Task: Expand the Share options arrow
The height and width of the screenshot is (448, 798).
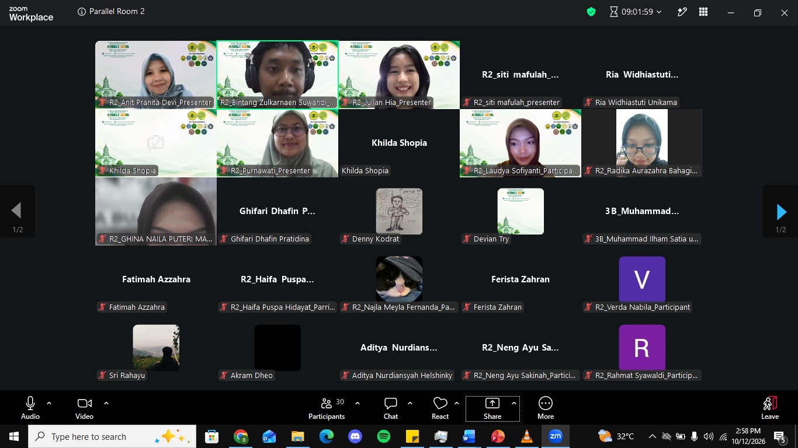Action: tap(514, 403)
